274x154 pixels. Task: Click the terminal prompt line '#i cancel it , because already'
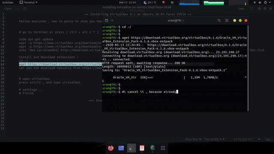pyautogui.click(x=140, y=92)
